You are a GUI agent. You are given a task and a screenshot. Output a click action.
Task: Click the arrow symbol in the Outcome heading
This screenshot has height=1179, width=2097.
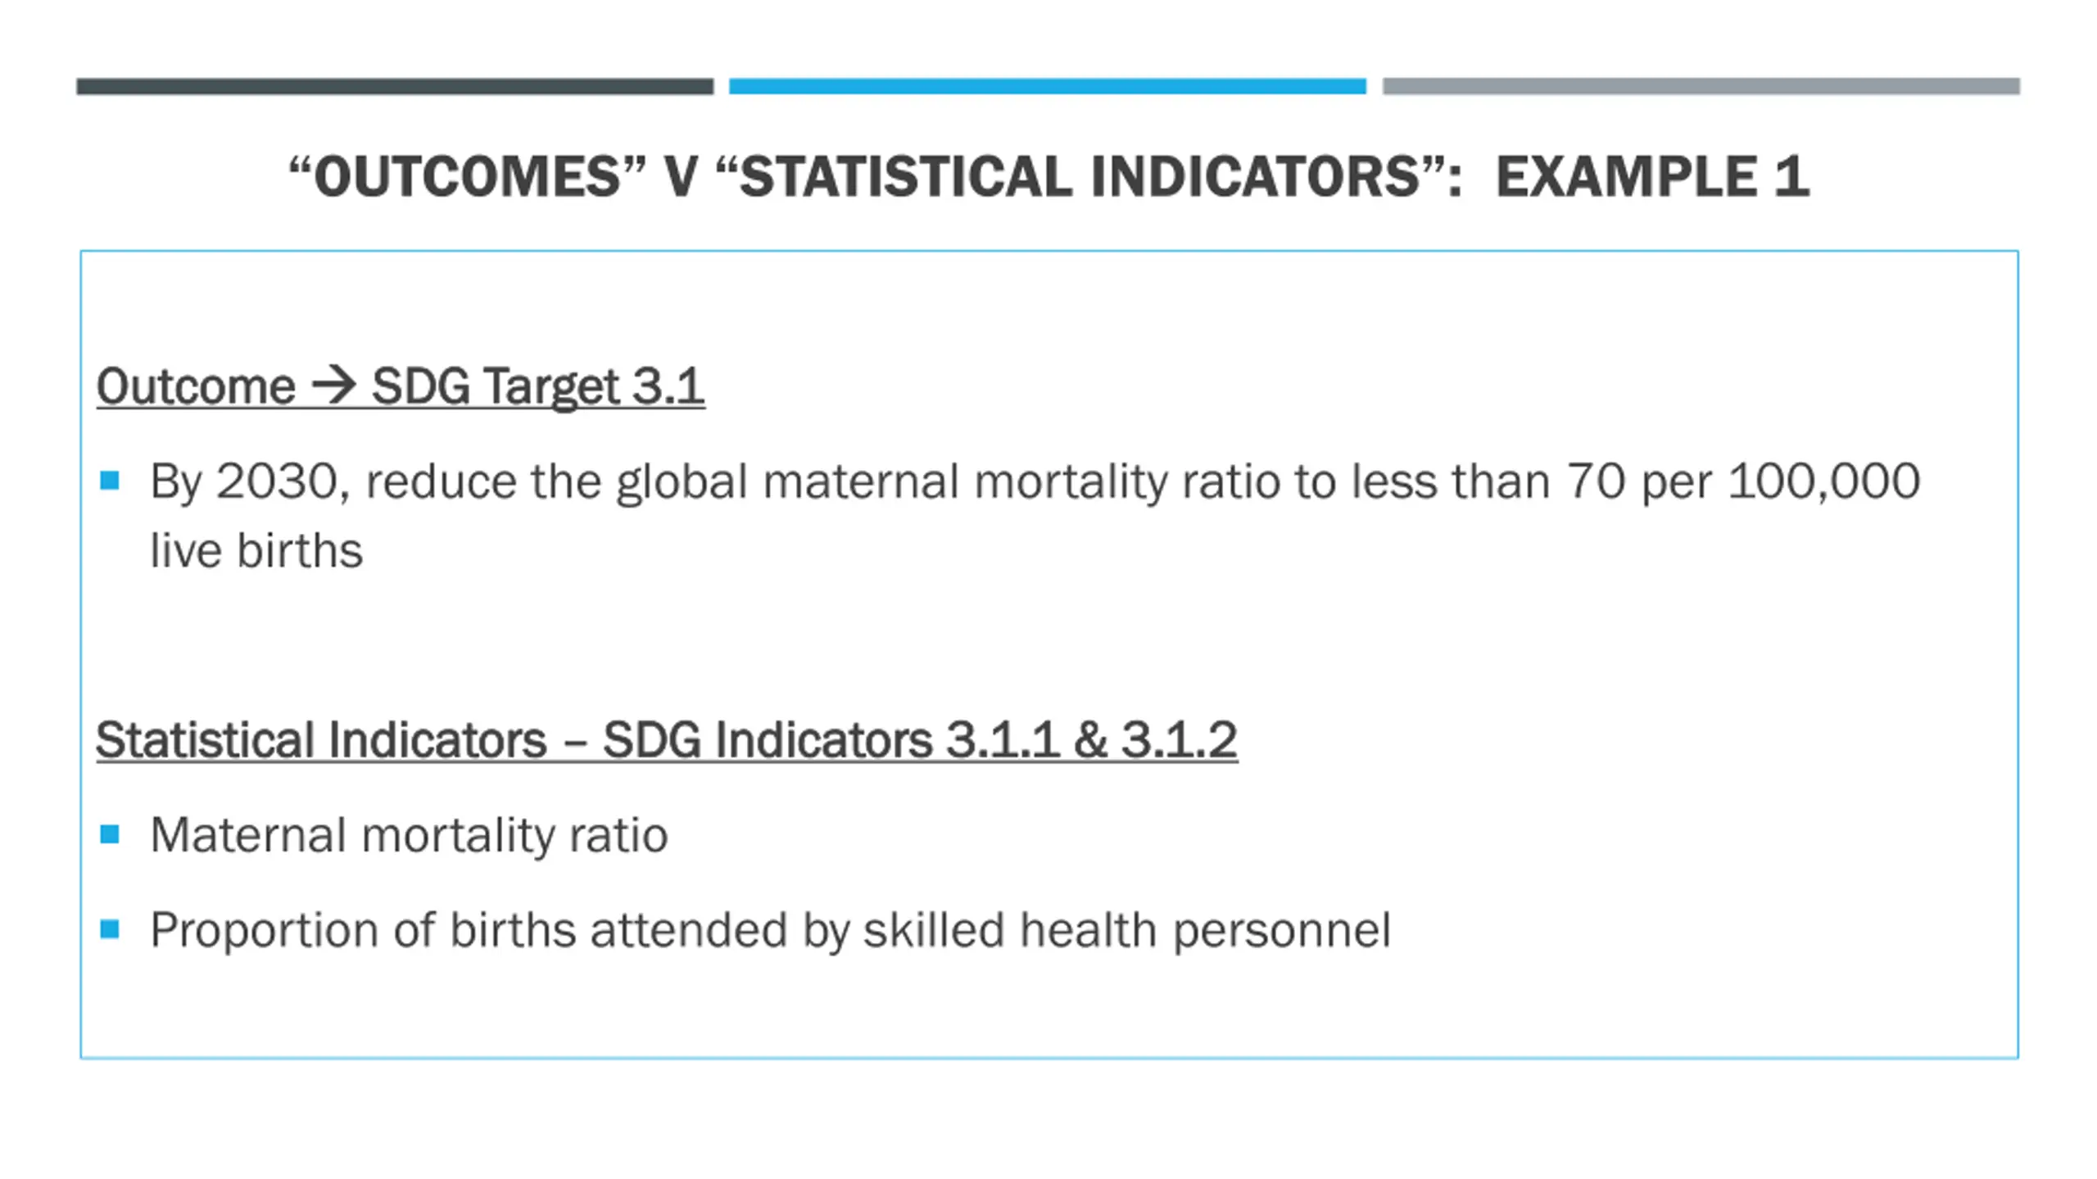click(333, 385)
